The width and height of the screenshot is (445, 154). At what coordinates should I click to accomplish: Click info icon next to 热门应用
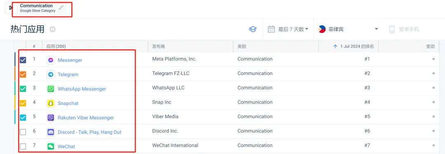pos(52,29)
